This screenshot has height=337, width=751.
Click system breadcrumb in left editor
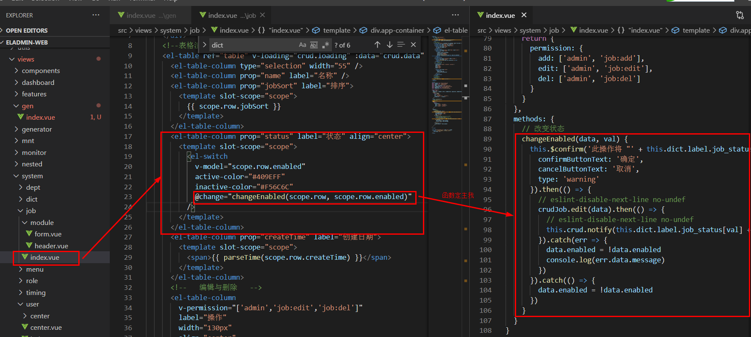click(171, 30)
